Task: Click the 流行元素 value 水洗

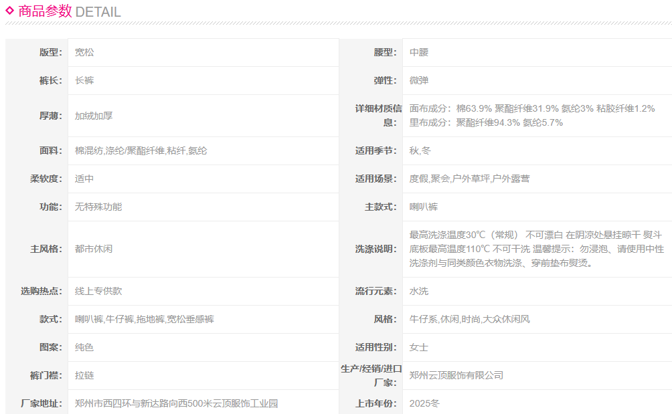Action: point(419,291)
